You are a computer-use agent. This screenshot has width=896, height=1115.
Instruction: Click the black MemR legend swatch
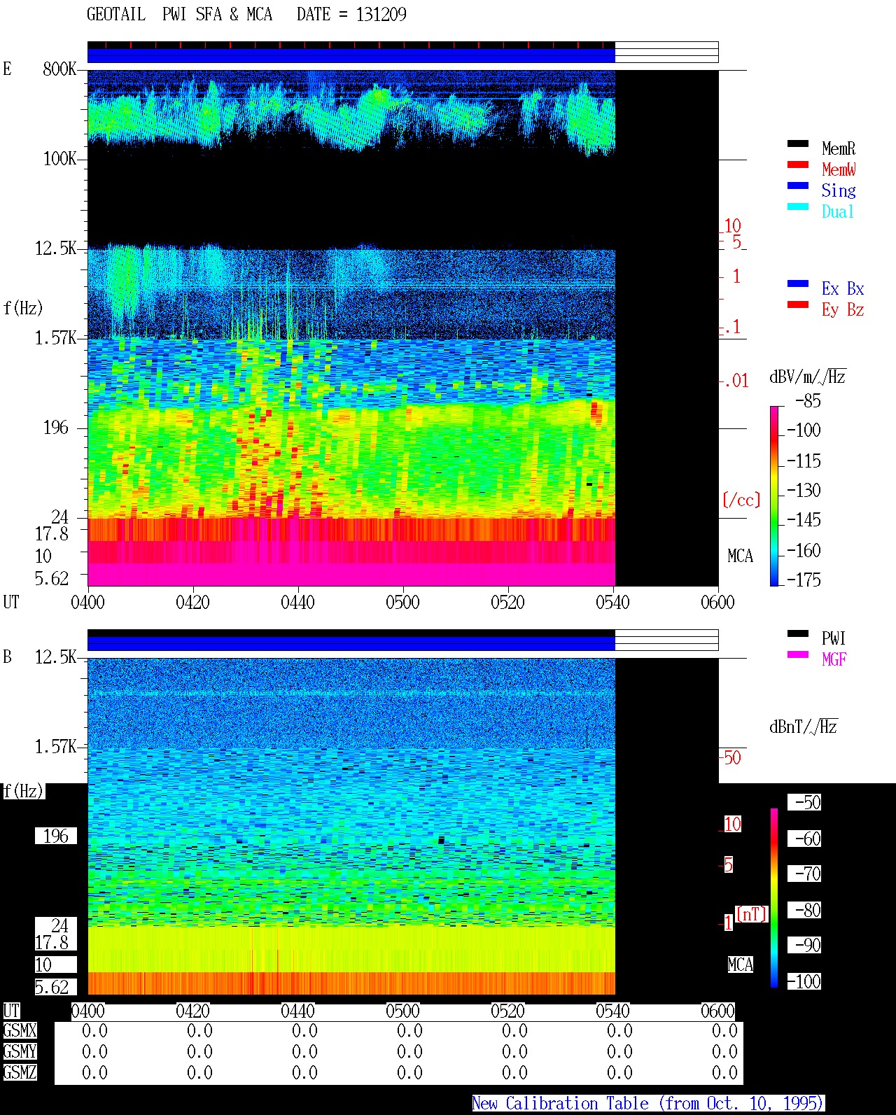[798, 144]
